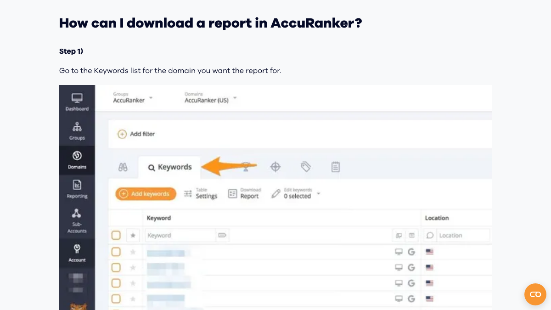This screenshot has height=310, width=551.
Task: Click the Add filter plus icon
Action: pyautogui.click(x=122, y=134)
